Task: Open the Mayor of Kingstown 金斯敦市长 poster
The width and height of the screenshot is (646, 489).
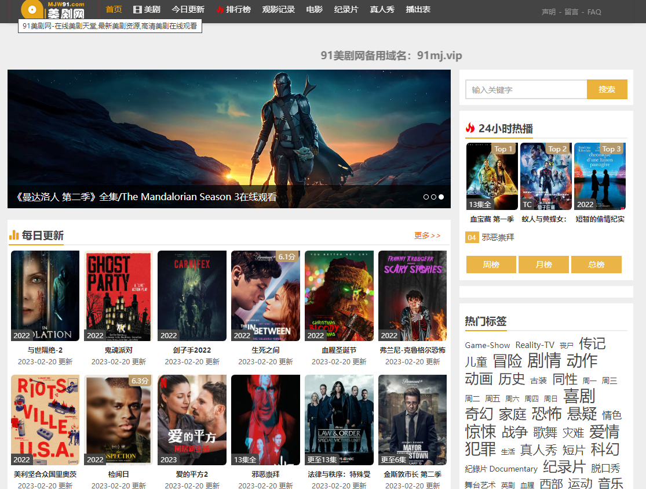Action: (413, 420)
